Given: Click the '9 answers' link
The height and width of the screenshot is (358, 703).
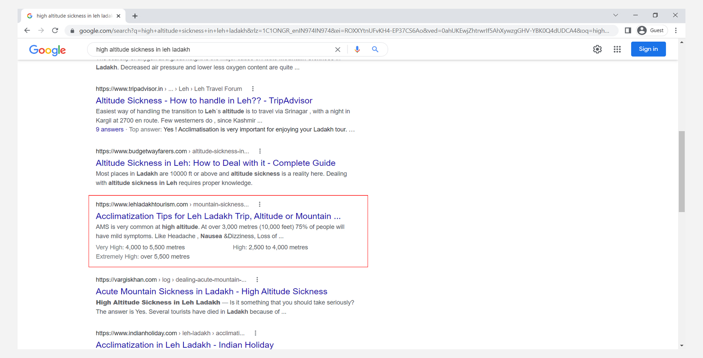Looking at the screenshot, I should [x=109, y=129].
